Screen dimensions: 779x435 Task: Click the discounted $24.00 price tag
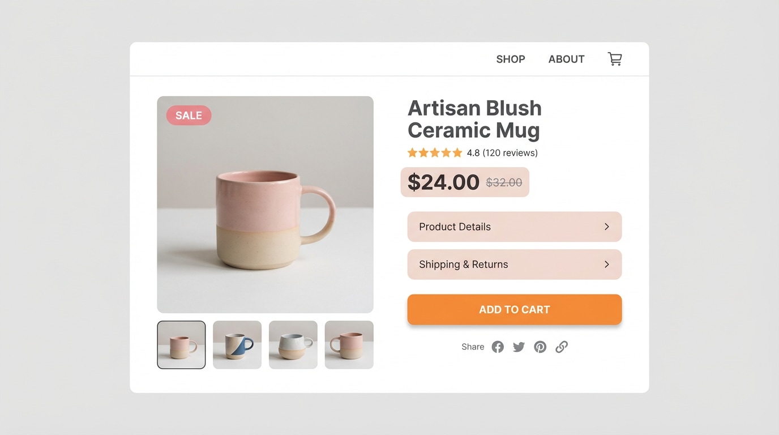click(x=443, y=182)
